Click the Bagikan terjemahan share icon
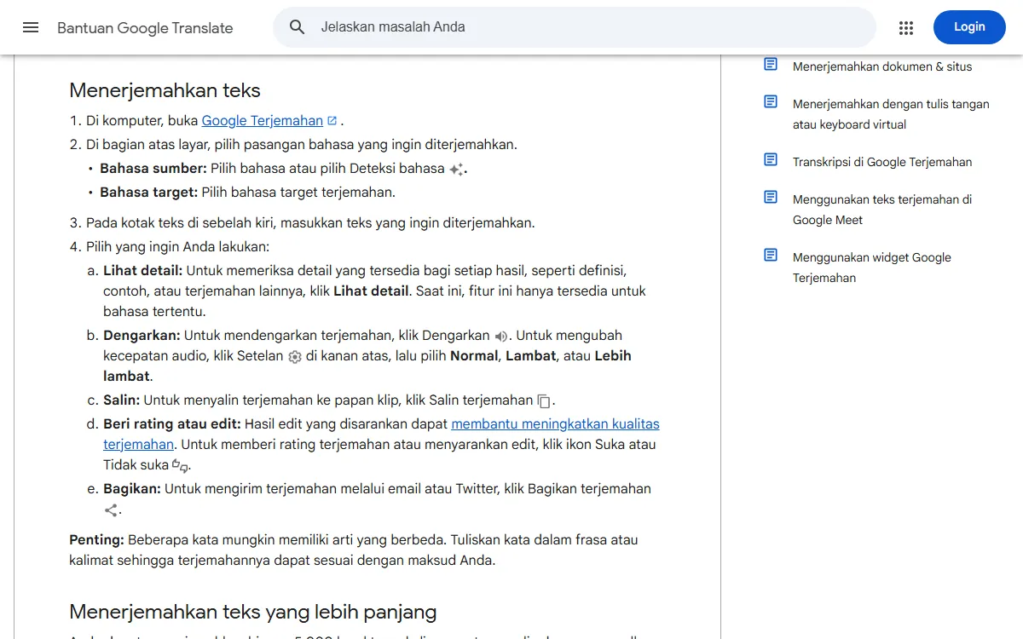Viewport: 1023px width, 639px height. [111, 510]
